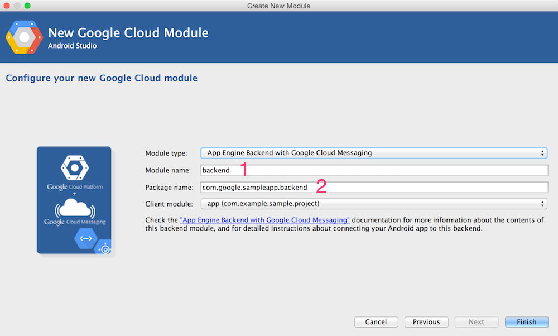This screenshot has height=336, width=558.
Task: Click the 'Configure your new Google Cloud module' heading
Action: coord(102,78)
